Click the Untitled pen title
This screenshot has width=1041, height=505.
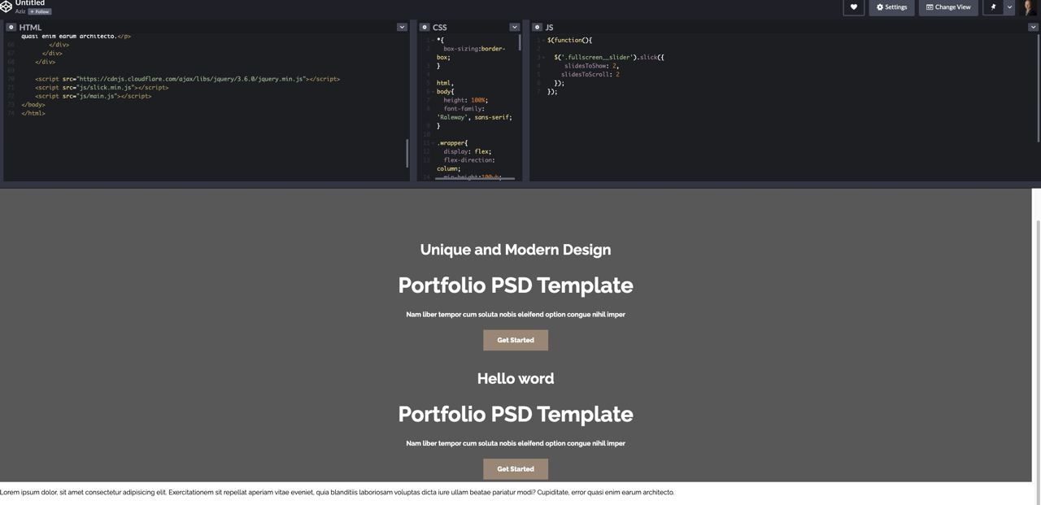(x=30, y=3)
